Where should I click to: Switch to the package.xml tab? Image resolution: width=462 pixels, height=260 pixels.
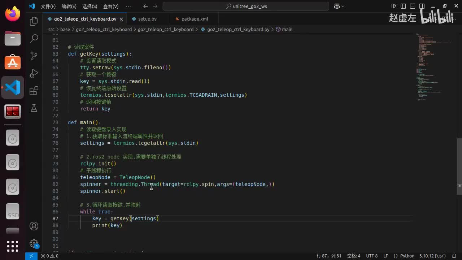pos(195,19)
